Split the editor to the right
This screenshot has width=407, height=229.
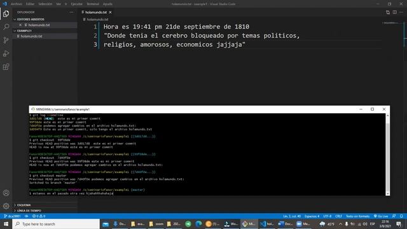click(x=394, y=12)
